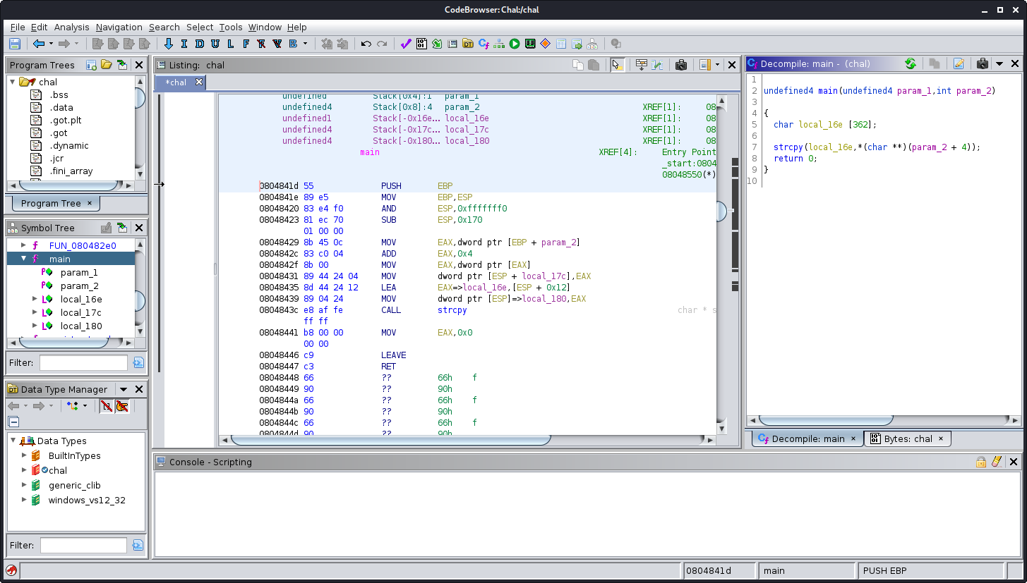The width and height of the screenshot is (1027, 583).
Task: Click the Decompile panel refresh icon
Action: point(911,63)
